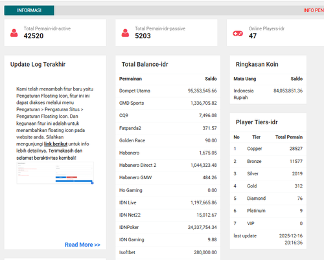Click Copper player count 28527

296,149
